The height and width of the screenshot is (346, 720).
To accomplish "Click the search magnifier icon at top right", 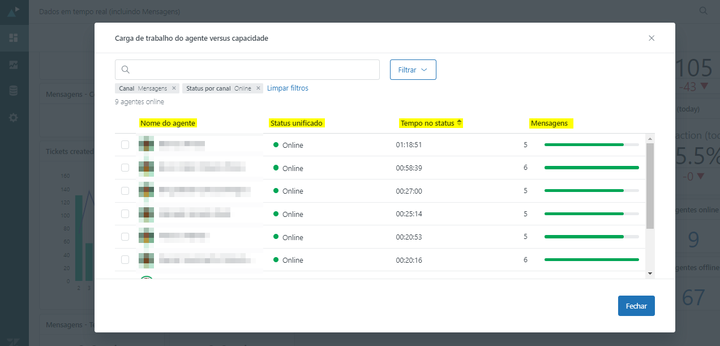I will coord(703,11).
